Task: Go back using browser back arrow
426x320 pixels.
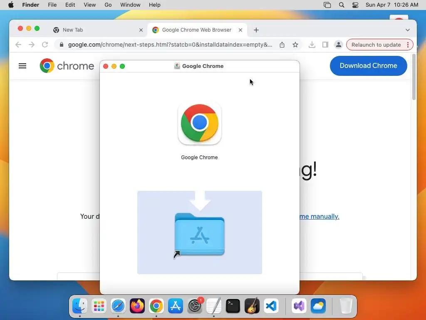Action: [x=18, y=45]
